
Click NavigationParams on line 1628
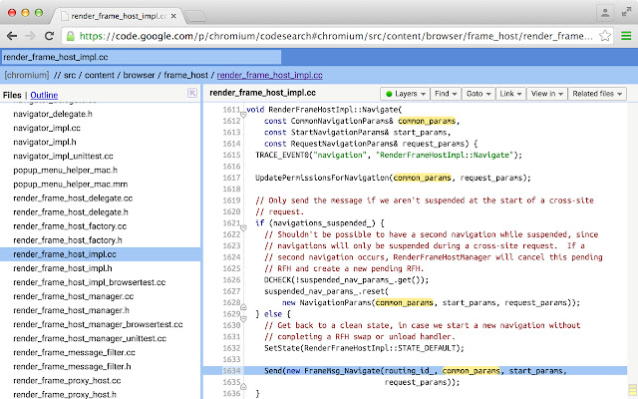coord(335,303)
